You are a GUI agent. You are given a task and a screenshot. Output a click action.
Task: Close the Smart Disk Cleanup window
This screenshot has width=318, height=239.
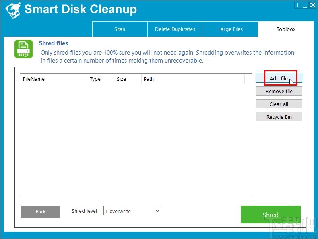coord(312,5)
